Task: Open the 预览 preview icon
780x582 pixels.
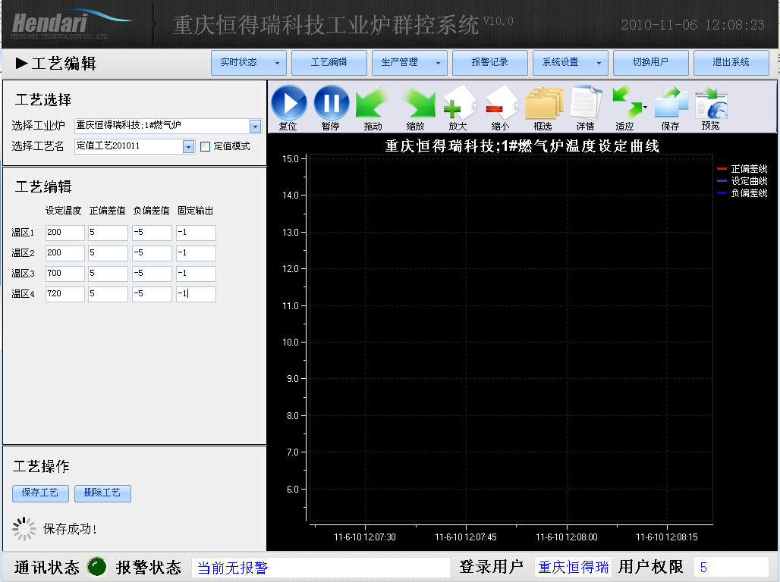Action: tap(711, 105)
